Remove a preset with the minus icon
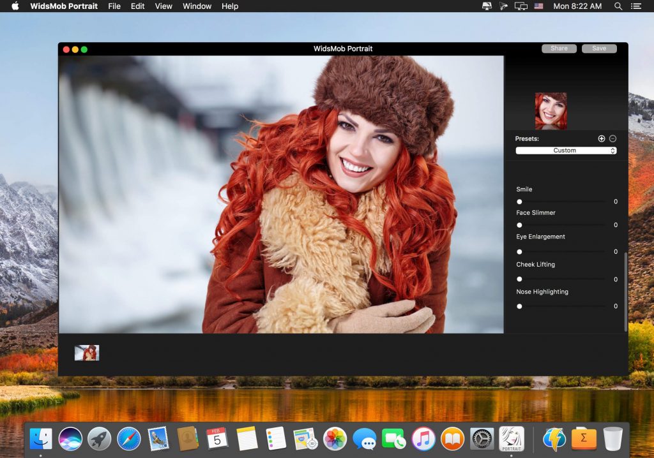654x458 pixels. click(614, 138)
